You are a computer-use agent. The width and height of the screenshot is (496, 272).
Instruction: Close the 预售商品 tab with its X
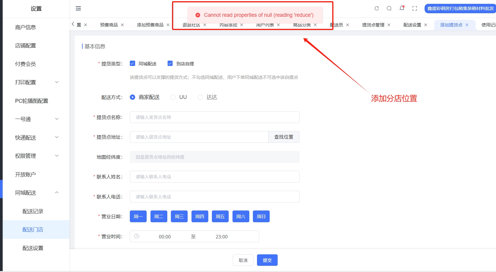122,25
